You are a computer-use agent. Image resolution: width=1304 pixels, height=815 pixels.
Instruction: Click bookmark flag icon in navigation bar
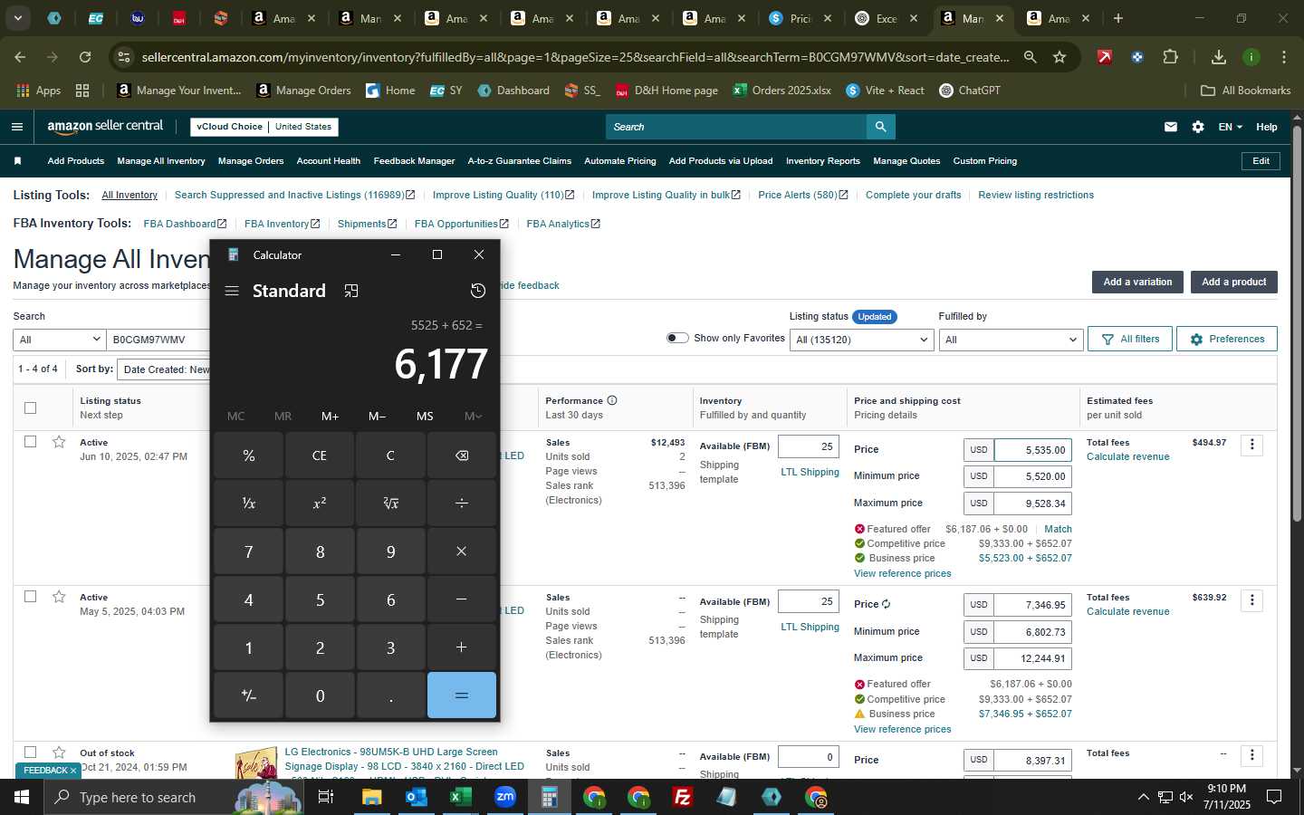tap(17, 161)
